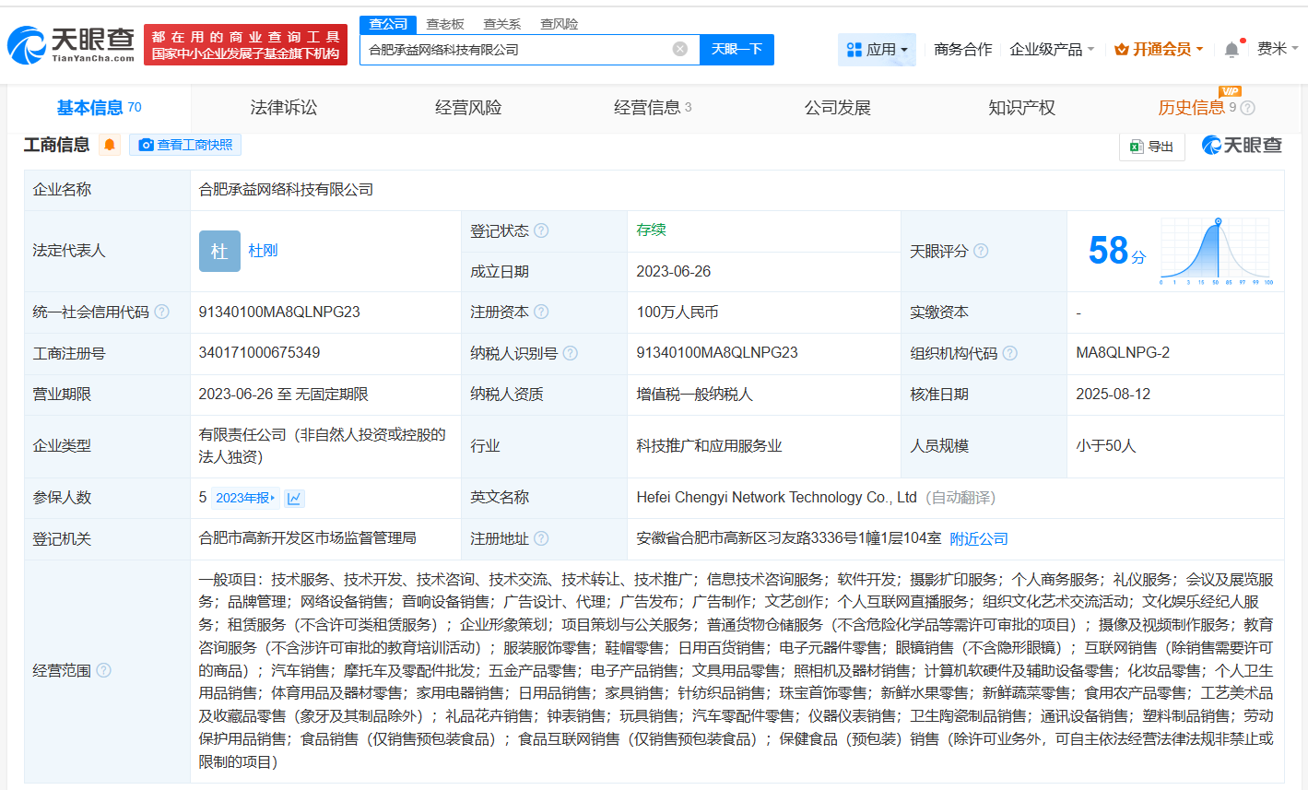Select the 查风险 search tab
The height and width of the screenshot is (790, 1308).
coord(560,24)
